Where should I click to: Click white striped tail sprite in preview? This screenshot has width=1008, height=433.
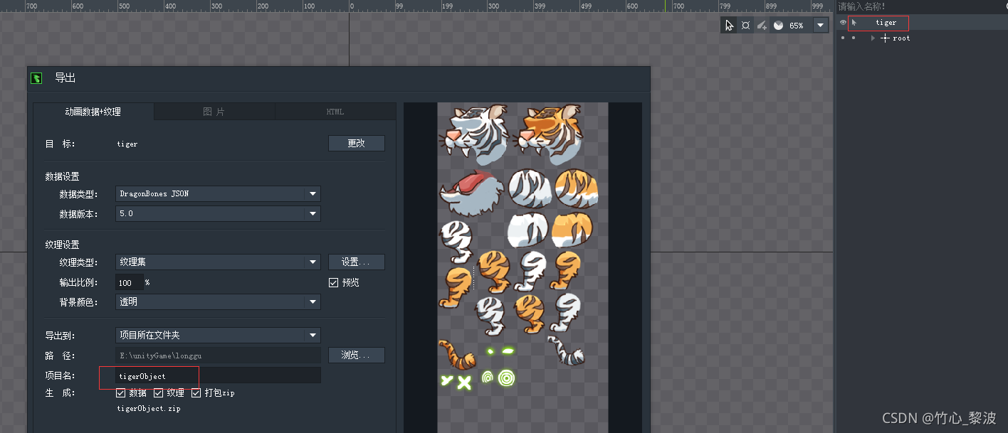click(566, 351)
